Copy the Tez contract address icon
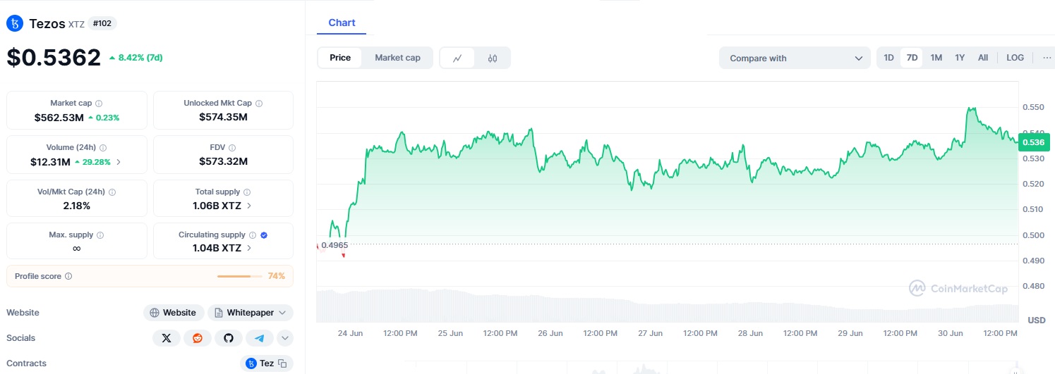Image resolution: width=1055 pixels, height=374 pixels. pyautogui.click(x=282, y=363)
